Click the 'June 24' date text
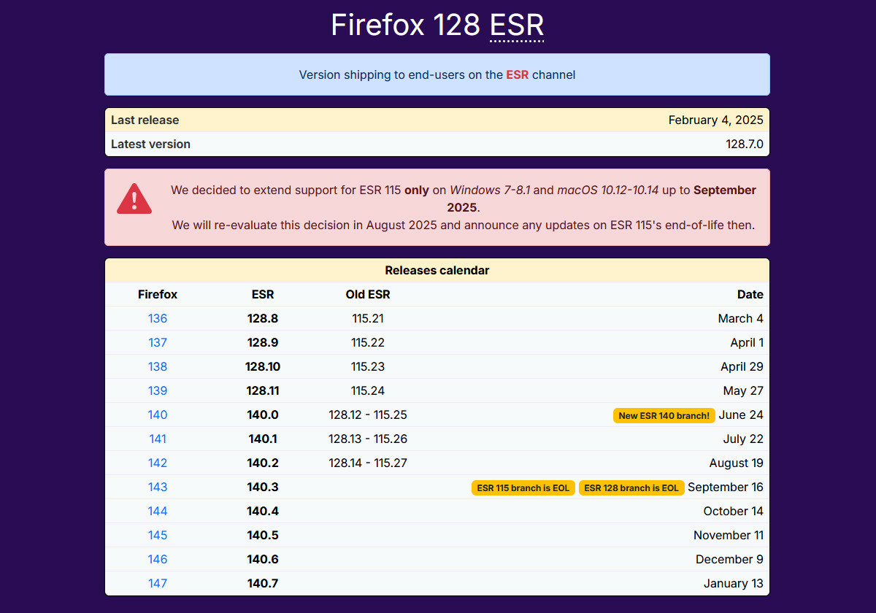 coord(741,415)
